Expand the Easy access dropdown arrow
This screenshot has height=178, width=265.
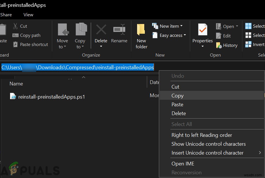tap(185, 35)
